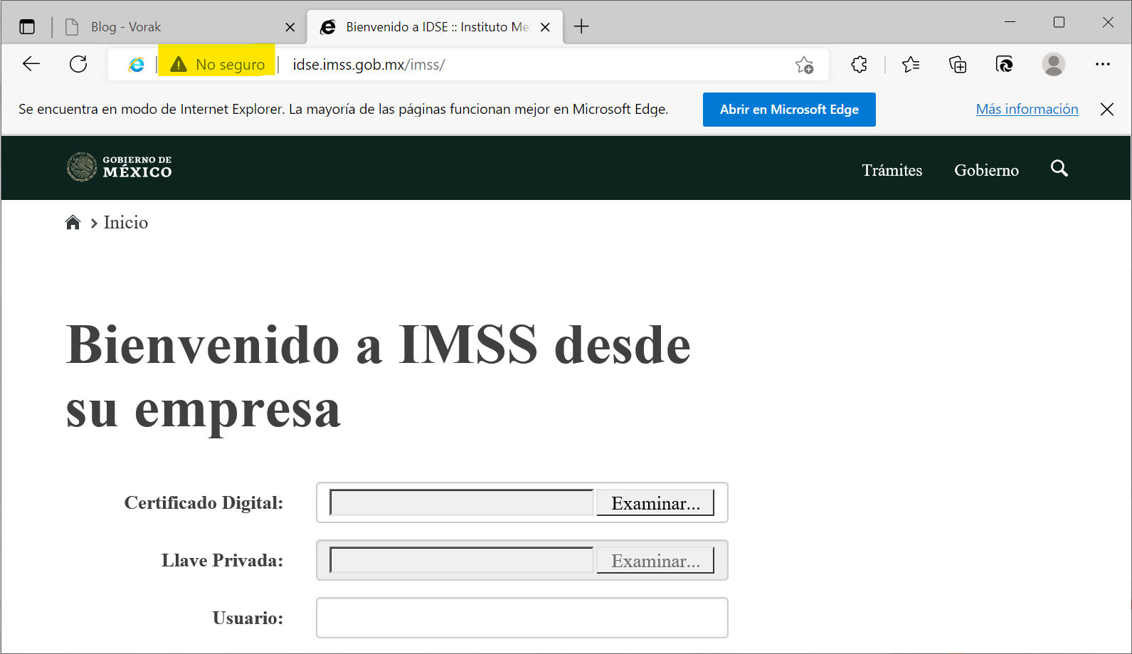The image size is (1132, 654).
Task: Close the Bienvenido a IDSE tab
Action: click(545, 27)
